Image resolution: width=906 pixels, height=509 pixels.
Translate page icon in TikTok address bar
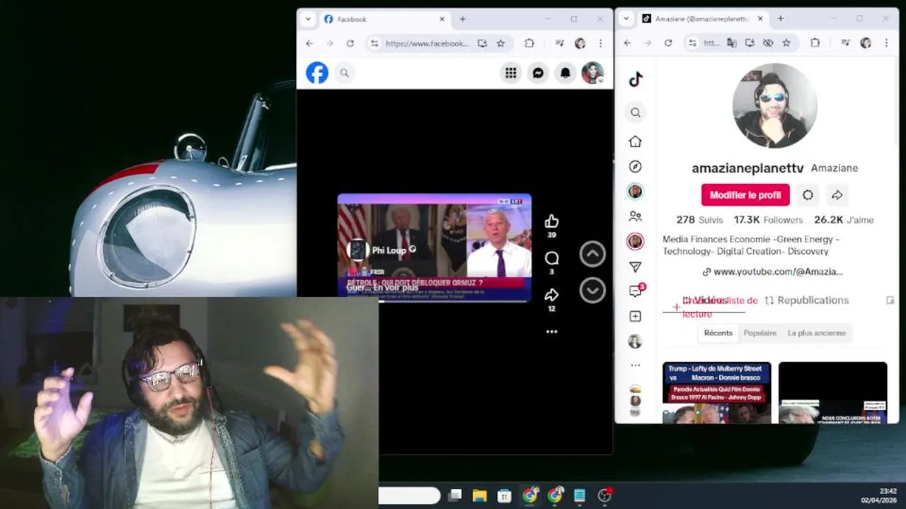pyautogui.click(x=731, y=43)
